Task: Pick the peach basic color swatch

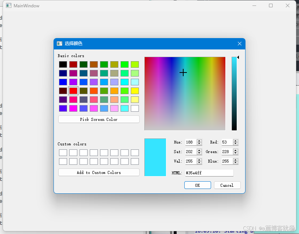Action: click(x=114, y=100)
